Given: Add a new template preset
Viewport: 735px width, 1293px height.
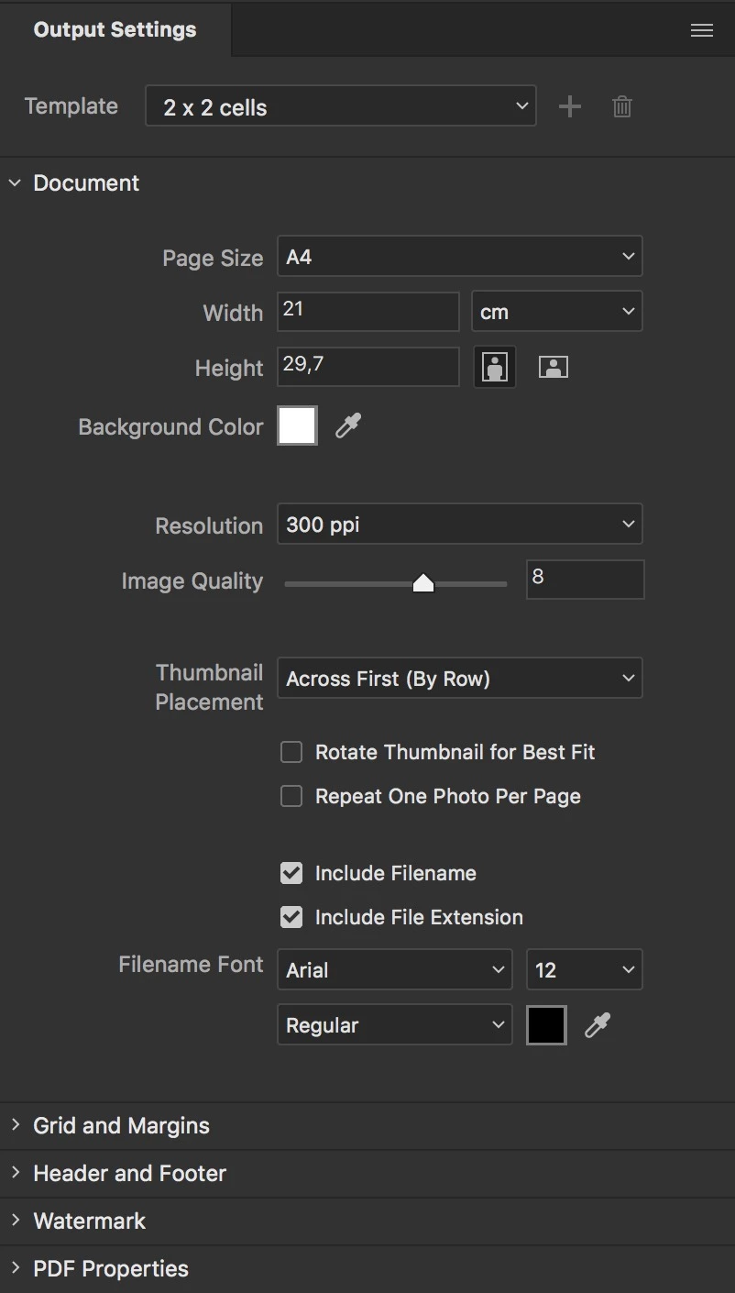Looking at the screenshot, I should [x=570, y=106].
